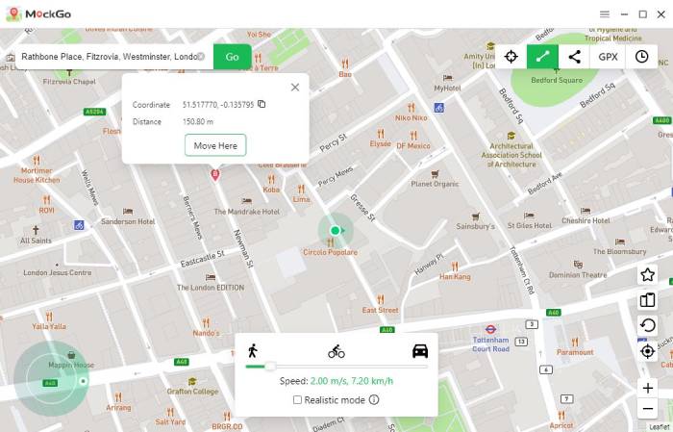
Task: Click the Go search button
Action: click(x=233, y=57)
